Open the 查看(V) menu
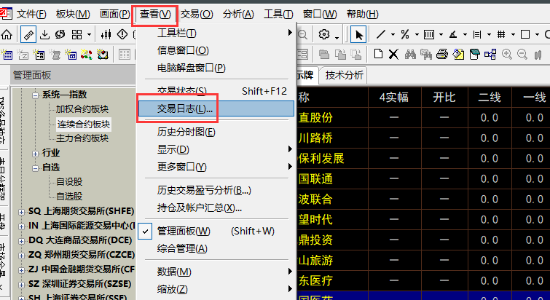The image size is (550, 300). click(155, 15)
